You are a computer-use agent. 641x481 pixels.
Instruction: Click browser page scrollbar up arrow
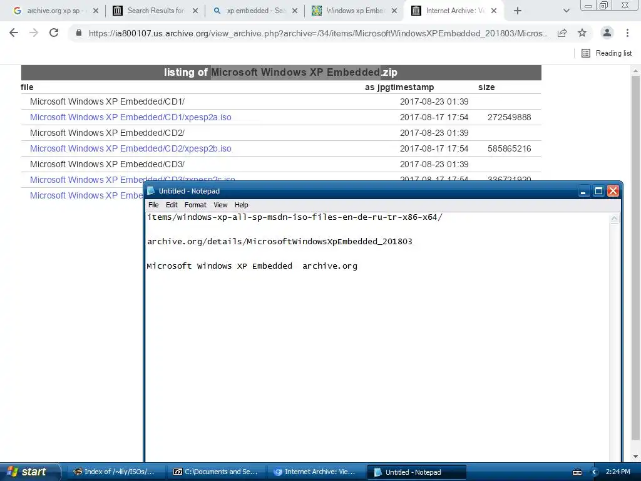pos(635,70)
